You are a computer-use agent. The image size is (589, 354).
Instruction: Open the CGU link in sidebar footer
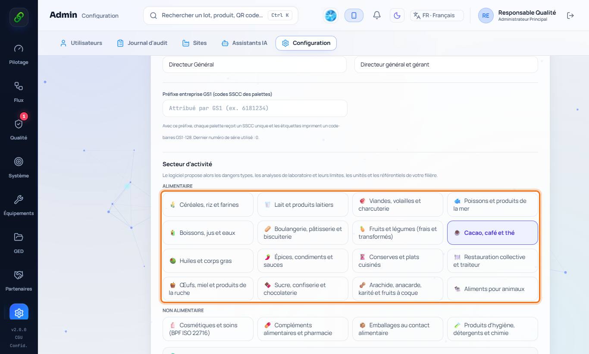point(19,338)
